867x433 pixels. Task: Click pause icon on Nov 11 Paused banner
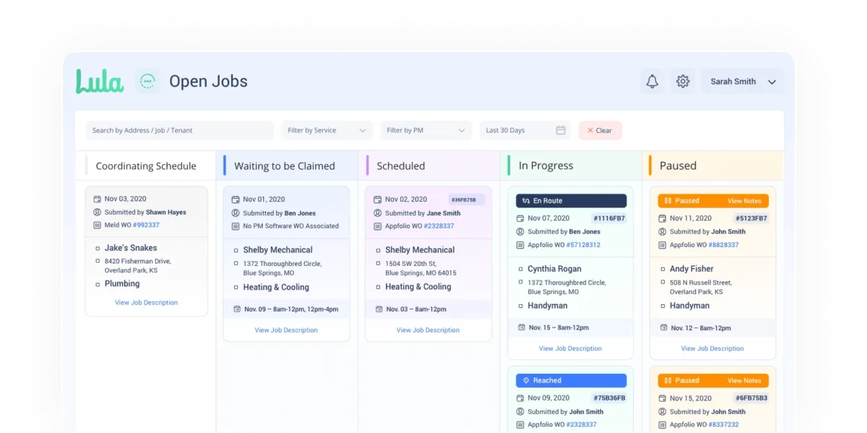coord(668,201)
